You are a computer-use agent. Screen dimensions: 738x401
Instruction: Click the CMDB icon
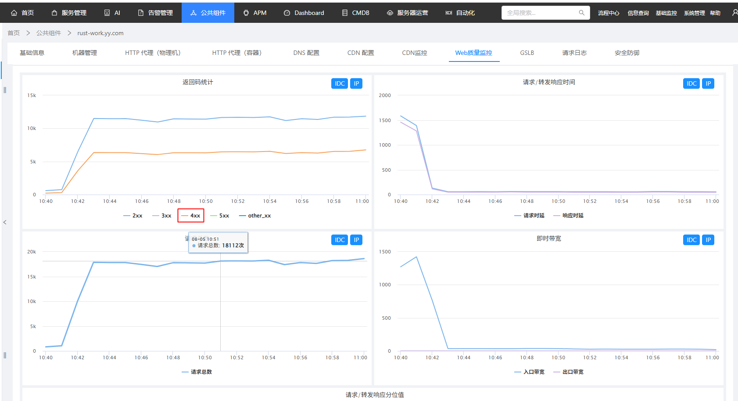[345, 13]
